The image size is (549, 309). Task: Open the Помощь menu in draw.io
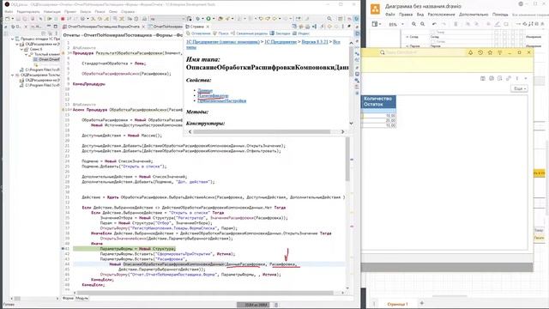[x=500, y=15]
